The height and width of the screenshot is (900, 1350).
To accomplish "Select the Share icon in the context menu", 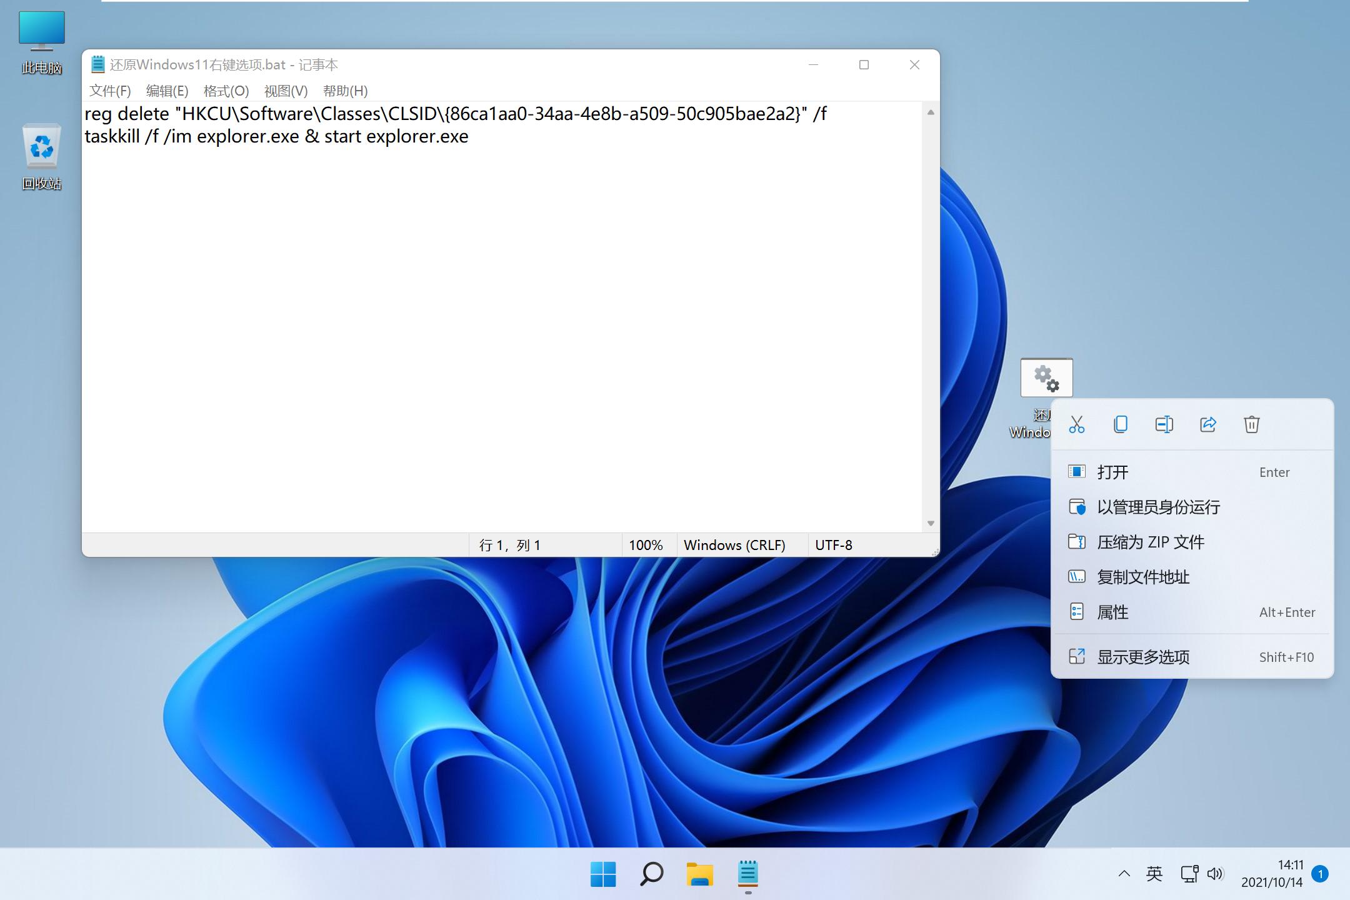I will click(1207, 424).
